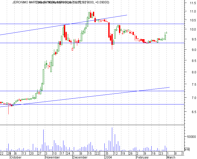Click date label 2 in February
The height and width of the screenshot is (159, 197).
click(138, 154)
